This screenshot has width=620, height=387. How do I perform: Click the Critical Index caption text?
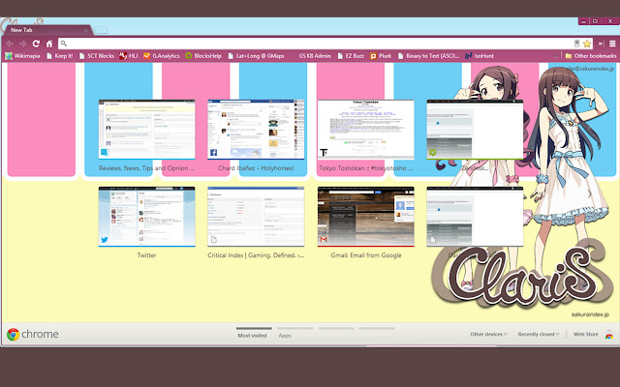click(x=256, y=255)
